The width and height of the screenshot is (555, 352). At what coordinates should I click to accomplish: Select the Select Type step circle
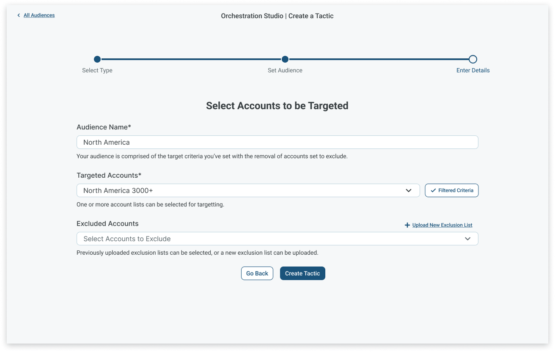[97, 59]
